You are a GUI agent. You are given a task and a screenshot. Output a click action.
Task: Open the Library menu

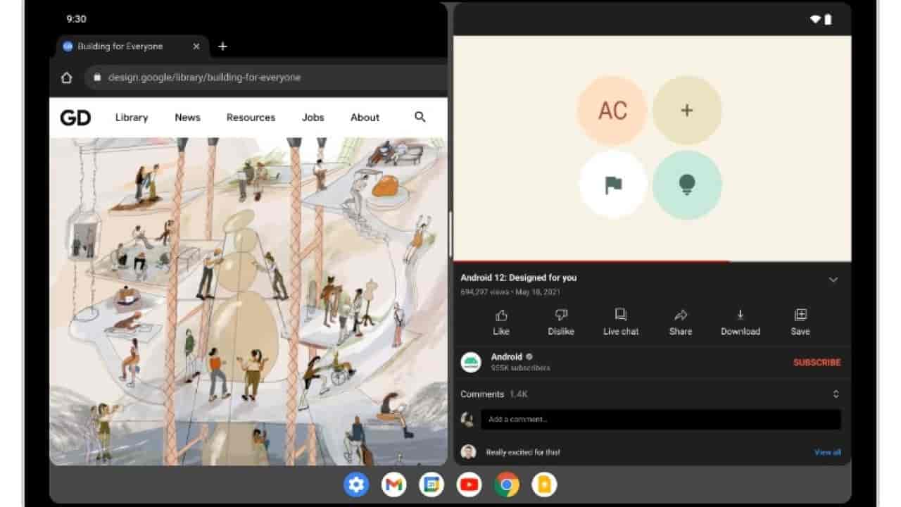point(132,118)
